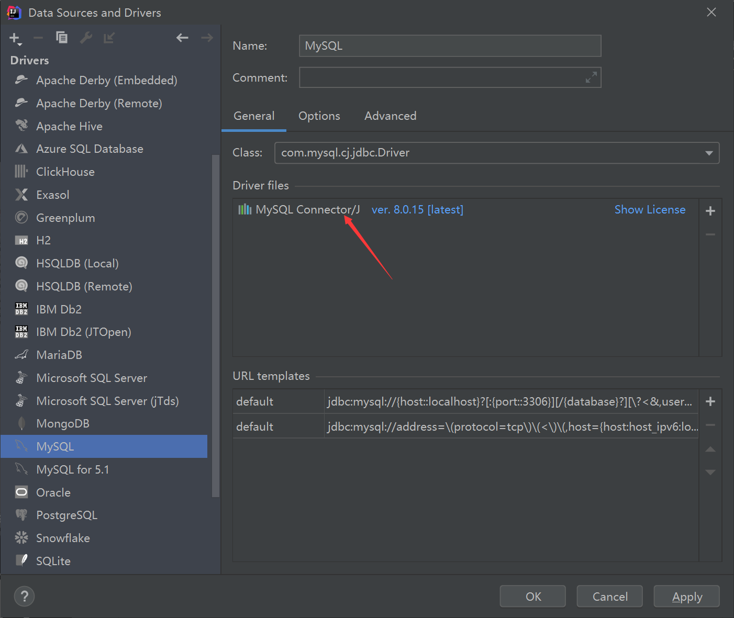Click the make global icon in toolbar

click(109, 38)
